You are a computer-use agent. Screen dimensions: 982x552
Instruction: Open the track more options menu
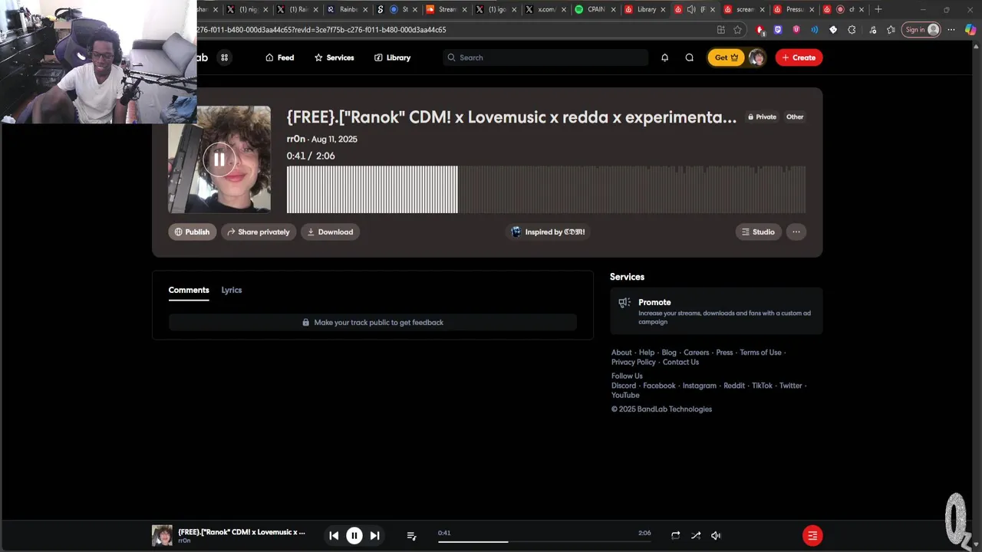pyautogui.click(x=796, y=232)
